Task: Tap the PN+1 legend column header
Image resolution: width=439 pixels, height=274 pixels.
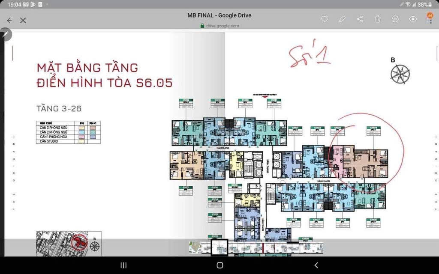Action: (x=93, y=123)
